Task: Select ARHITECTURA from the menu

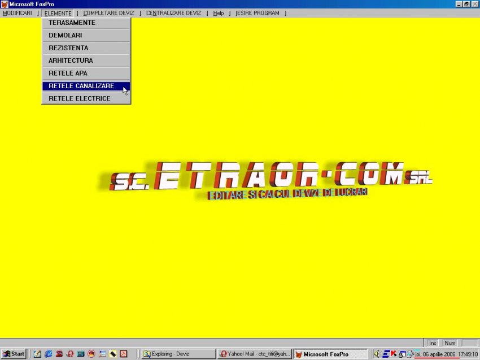Action: [x=86, y=60]
